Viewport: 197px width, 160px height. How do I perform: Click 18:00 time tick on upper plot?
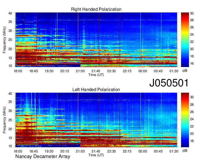[18, 71]
